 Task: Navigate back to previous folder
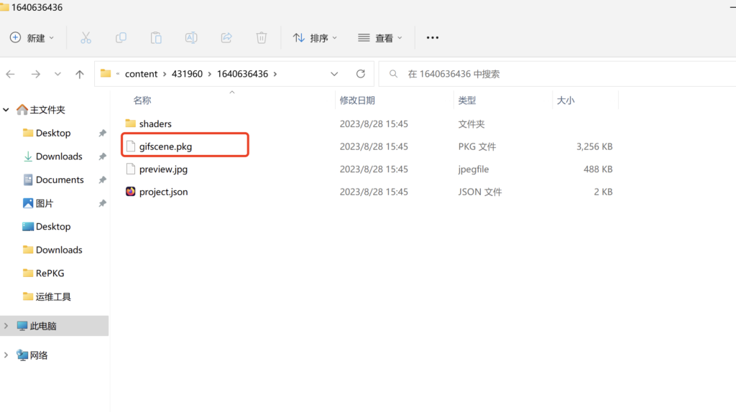point(11,74)
